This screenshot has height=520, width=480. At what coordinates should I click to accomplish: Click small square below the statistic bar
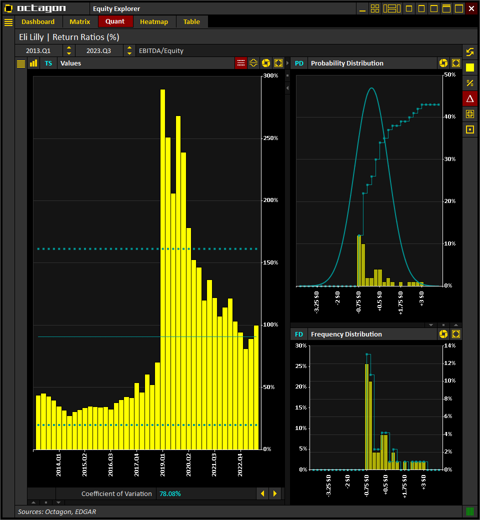tap(46, 502)
